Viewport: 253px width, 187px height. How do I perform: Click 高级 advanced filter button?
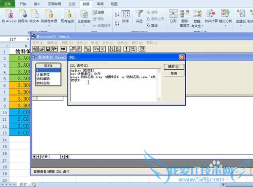click(x=152, y=26)
